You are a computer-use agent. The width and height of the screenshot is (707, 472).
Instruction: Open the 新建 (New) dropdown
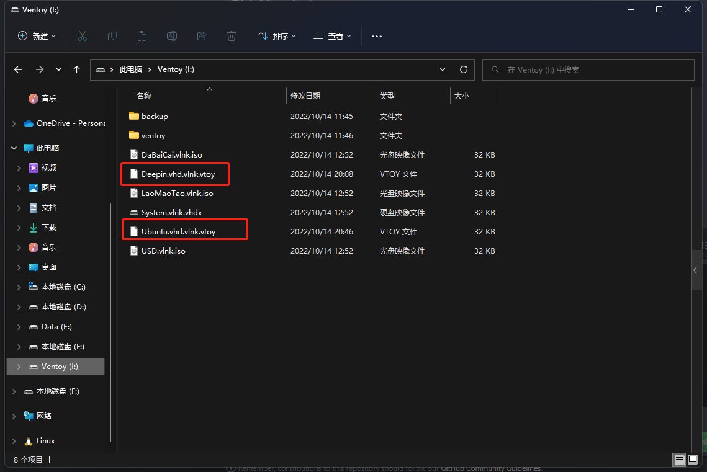tap(37, 36)
